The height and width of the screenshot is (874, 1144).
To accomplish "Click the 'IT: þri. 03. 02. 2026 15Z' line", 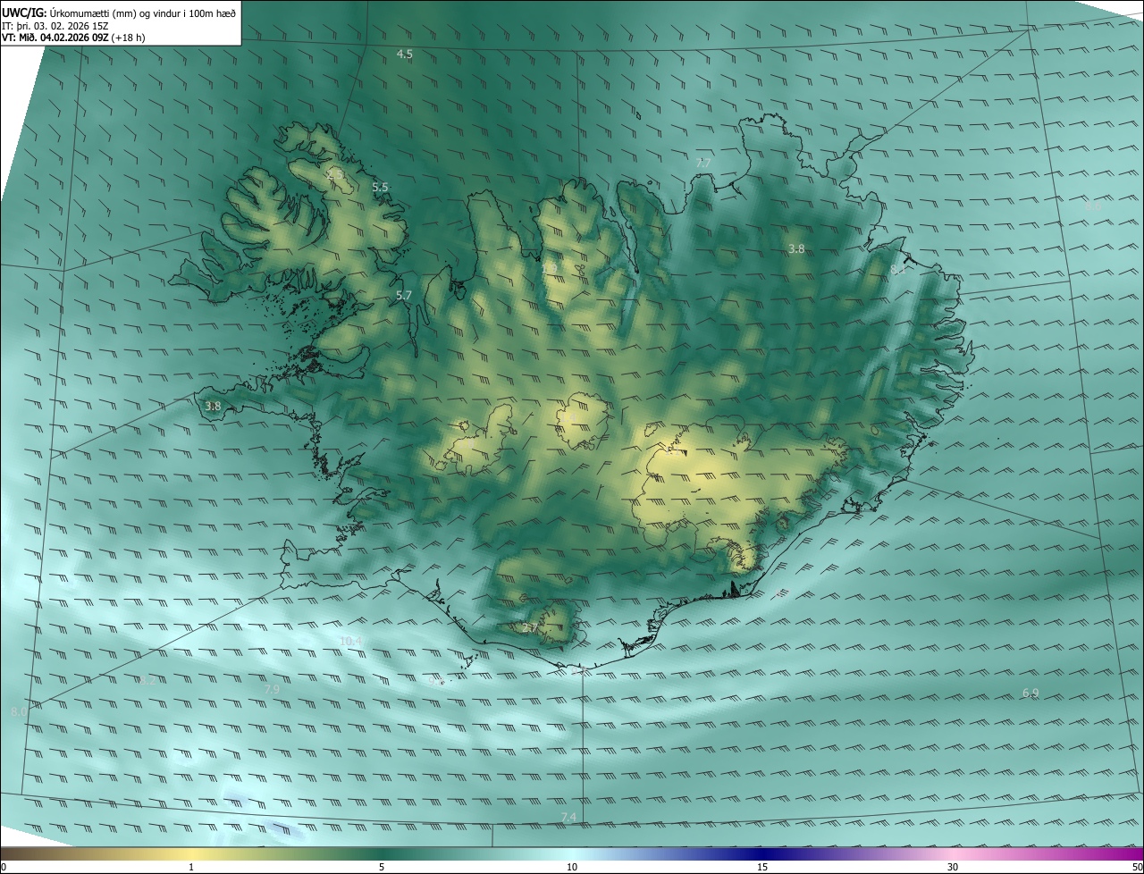I will point(56,26).
